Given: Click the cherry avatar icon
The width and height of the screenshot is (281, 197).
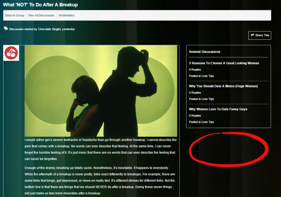Looking at the screenshot, I should click(x=11, y=53).
